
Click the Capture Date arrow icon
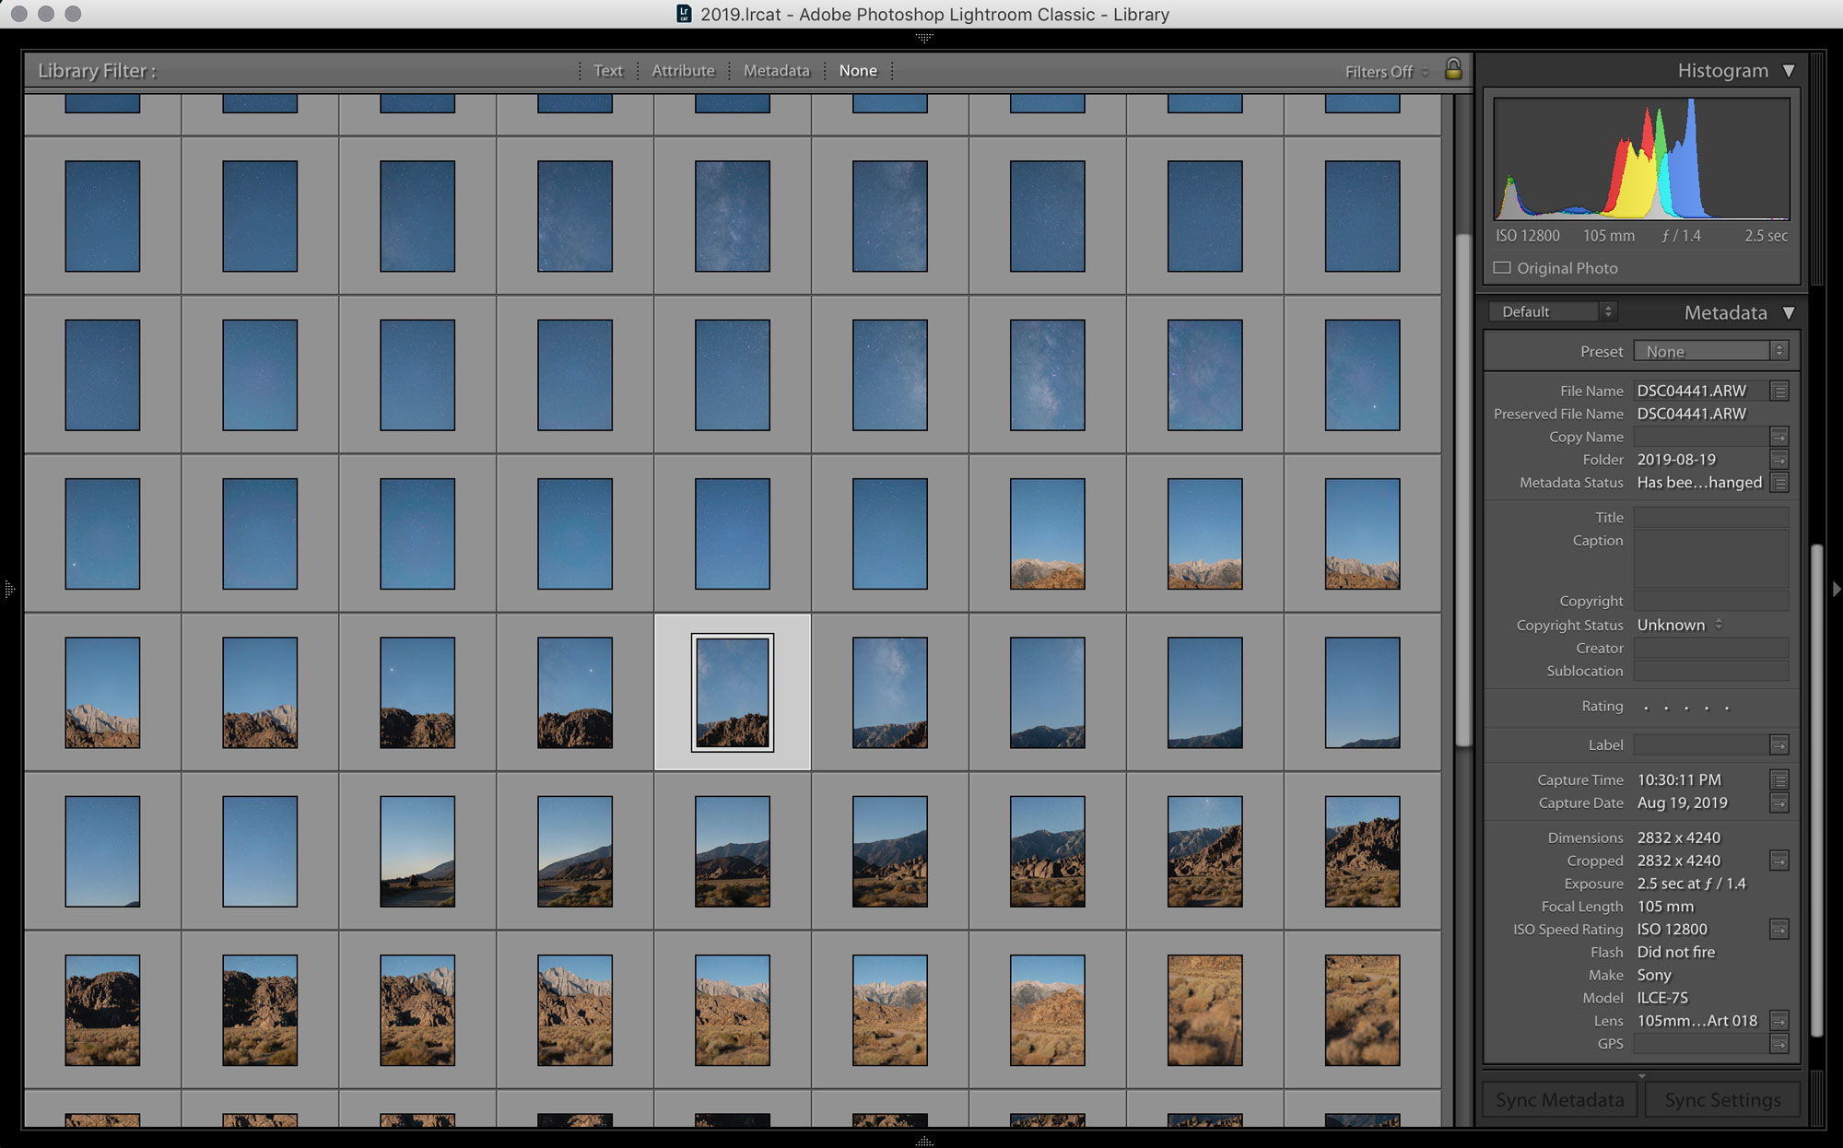[1779, 802]
